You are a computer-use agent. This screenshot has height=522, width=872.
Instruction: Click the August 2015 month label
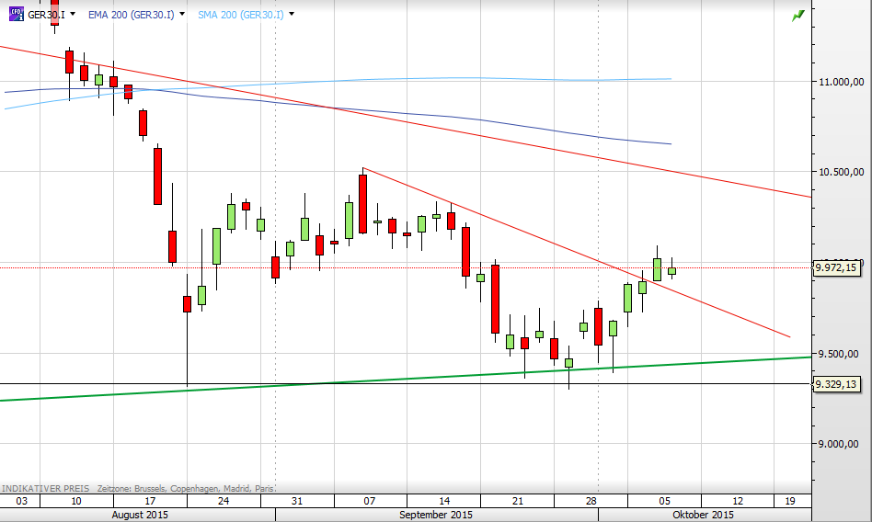click(140, 515)
